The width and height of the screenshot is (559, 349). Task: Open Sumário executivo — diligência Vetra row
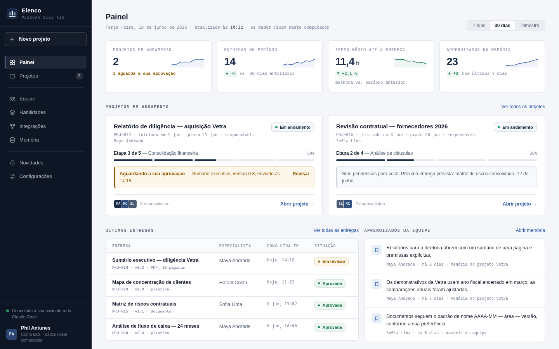point(232,264)
